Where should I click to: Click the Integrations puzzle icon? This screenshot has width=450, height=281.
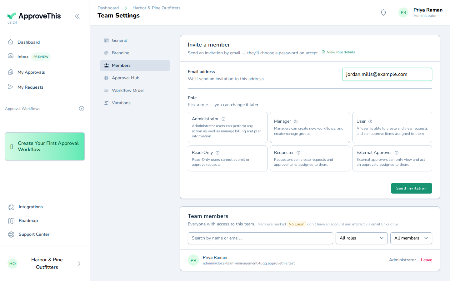(11, 207)
